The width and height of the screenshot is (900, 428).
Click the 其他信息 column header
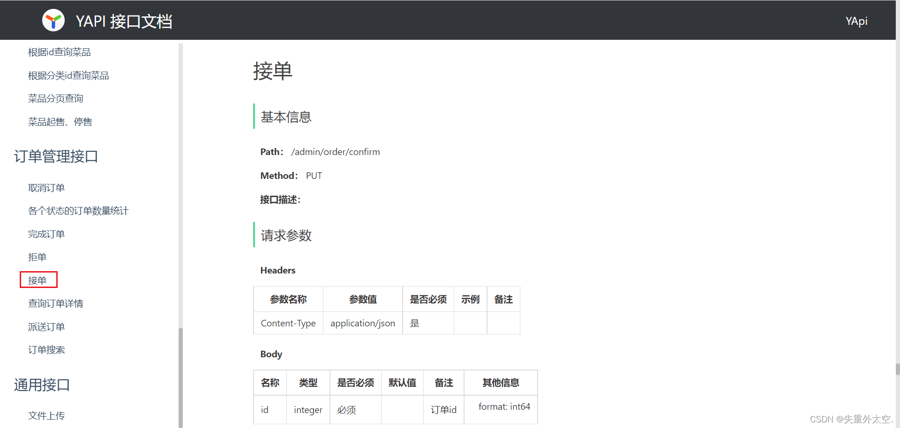501,383
